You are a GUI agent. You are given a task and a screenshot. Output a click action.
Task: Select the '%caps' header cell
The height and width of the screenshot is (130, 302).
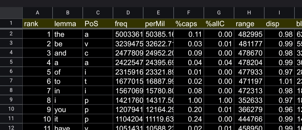tap(188, 24)
